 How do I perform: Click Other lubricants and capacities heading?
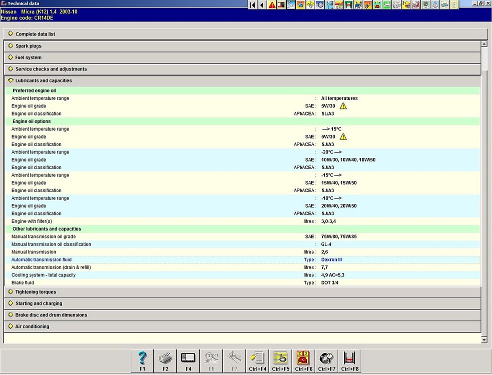coord(47,229)
